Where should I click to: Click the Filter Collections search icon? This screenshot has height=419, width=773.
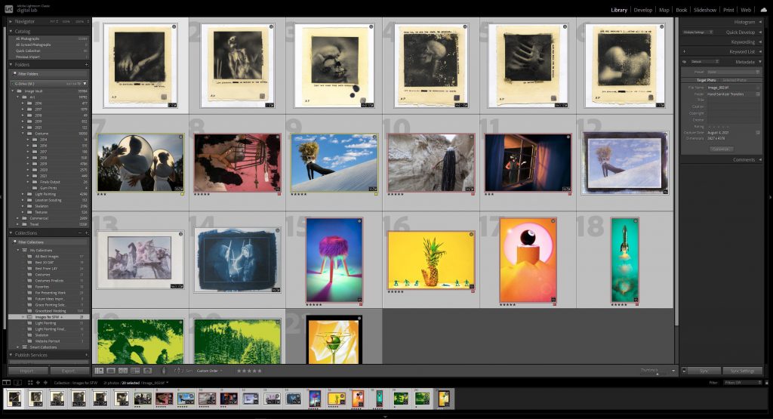[15, 242]
